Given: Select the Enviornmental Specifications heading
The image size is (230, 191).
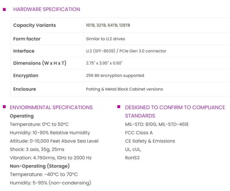Looking at the screenshot, I should click(51, 107).
